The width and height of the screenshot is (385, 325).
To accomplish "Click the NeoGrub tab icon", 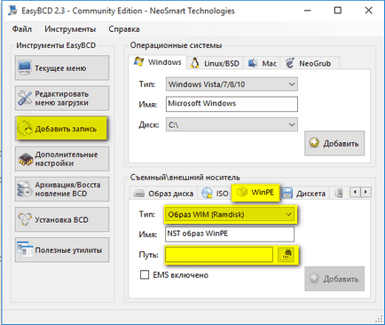I will [x=290, y=63].
